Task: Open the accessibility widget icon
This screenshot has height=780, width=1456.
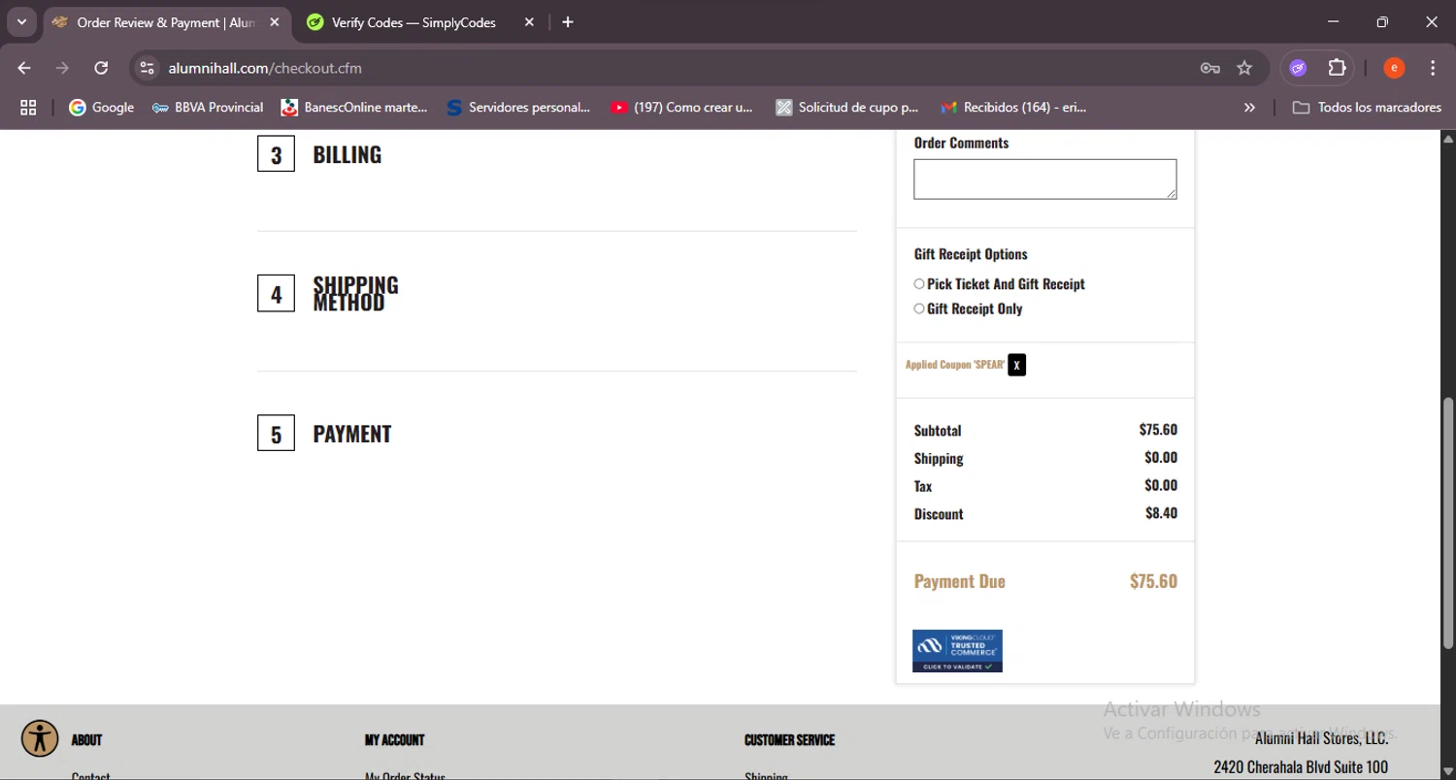Action: (40, 739)
